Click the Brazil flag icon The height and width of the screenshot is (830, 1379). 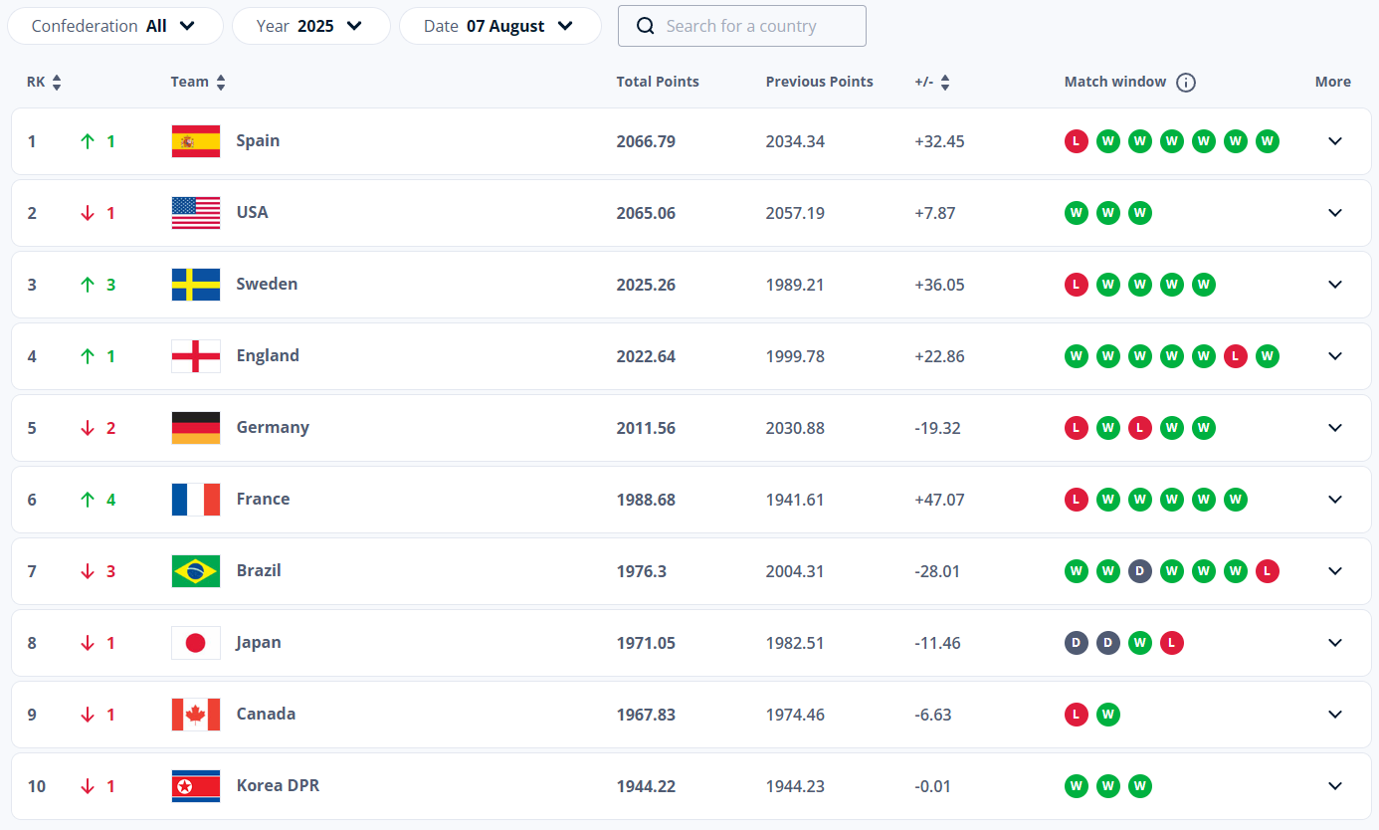196,571
